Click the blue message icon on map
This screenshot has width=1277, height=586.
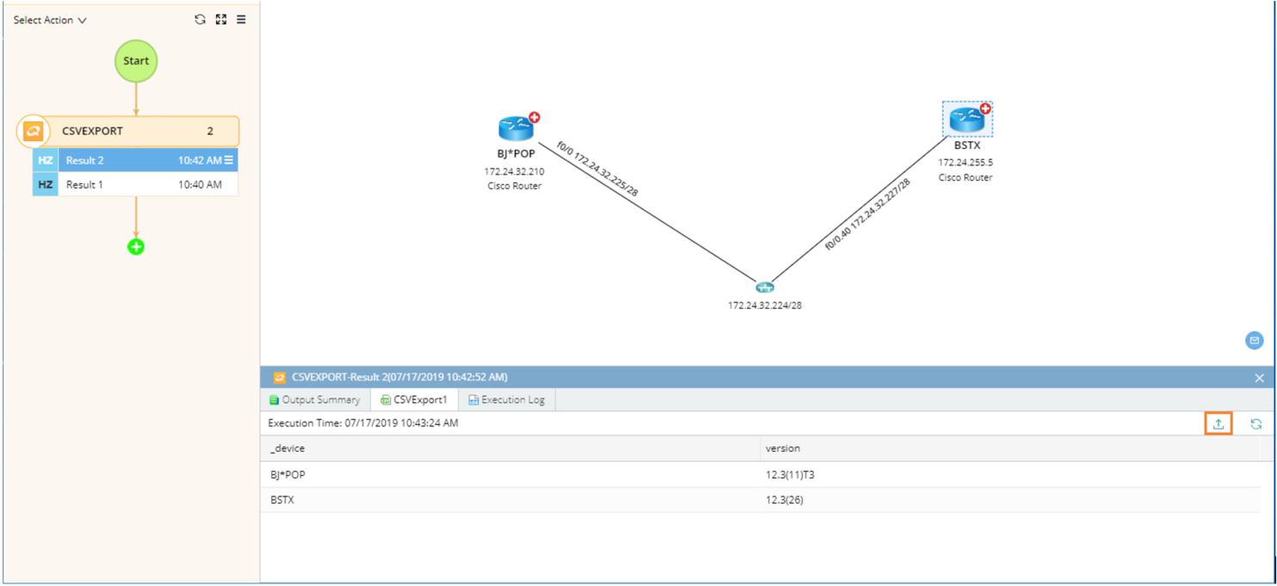point(1254,341)
